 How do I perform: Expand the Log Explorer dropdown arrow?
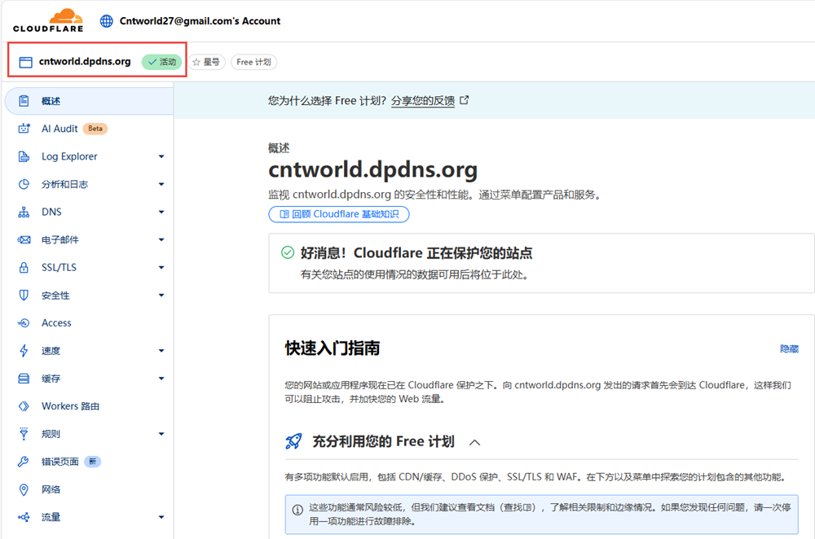click(161, 156)
